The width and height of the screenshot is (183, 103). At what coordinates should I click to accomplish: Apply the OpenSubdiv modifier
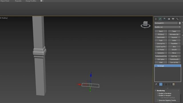[161, 37]
